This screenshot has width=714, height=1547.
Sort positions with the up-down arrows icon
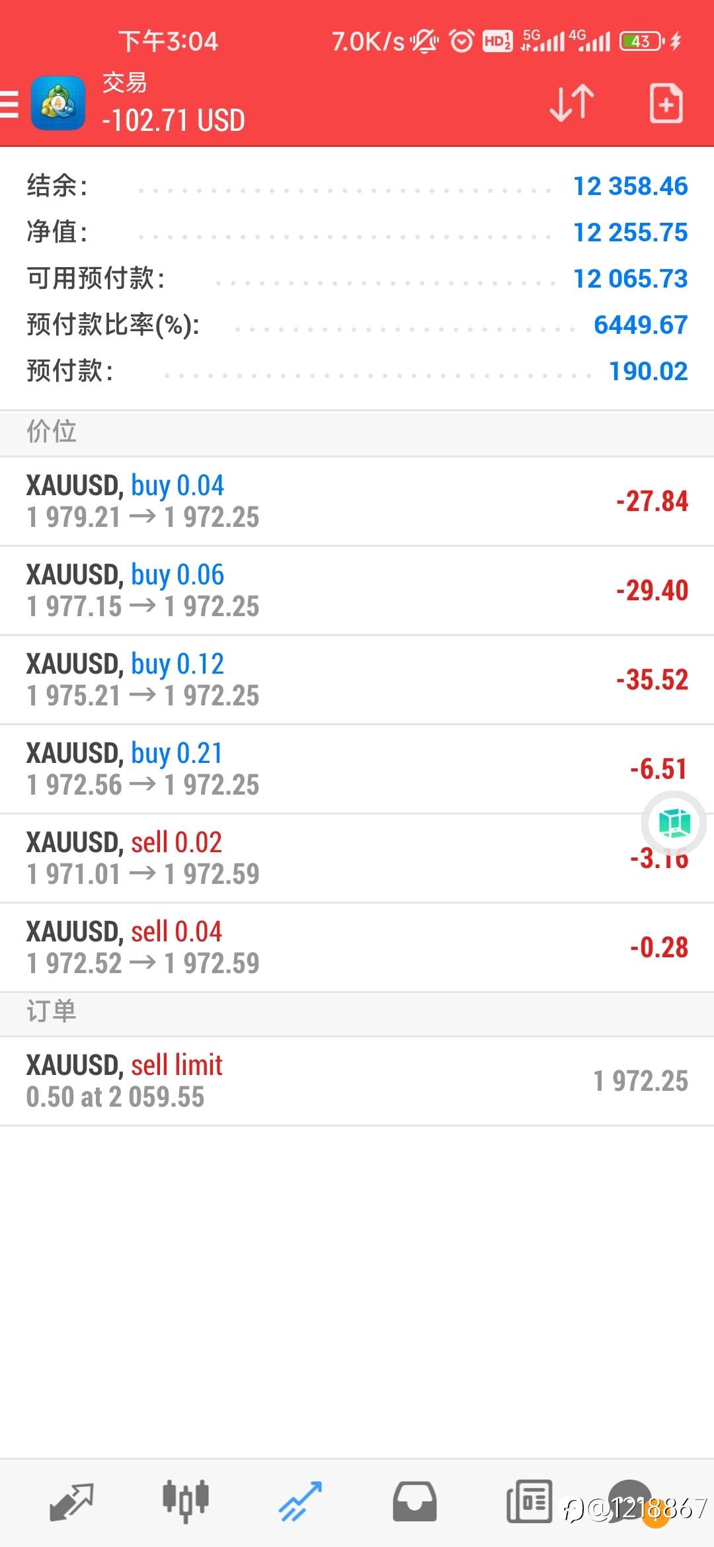572,103
